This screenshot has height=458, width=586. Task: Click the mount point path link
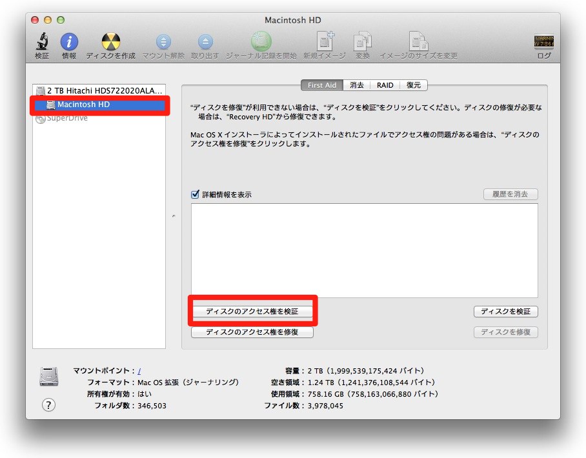coord(139,371)
